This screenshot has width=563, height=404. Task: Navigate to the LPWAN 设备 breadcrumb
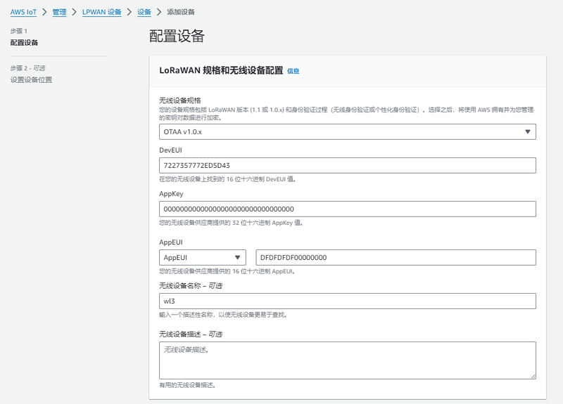tap(102, 12)
